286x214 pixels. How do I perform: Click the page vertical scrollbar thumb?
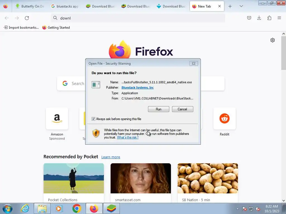point(283,53)
